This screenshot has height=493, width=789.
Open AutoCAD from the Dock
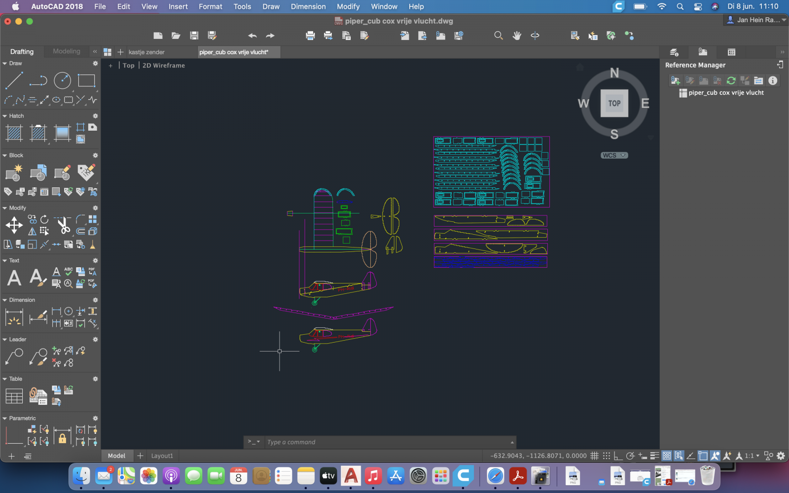(351, 476)
